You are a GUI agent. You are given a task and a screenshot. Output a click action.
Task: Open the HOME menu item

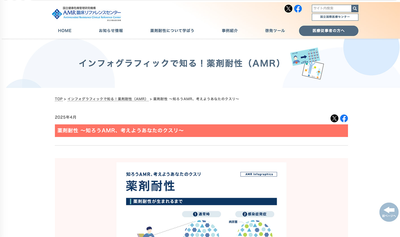click(x=65, y=31)
